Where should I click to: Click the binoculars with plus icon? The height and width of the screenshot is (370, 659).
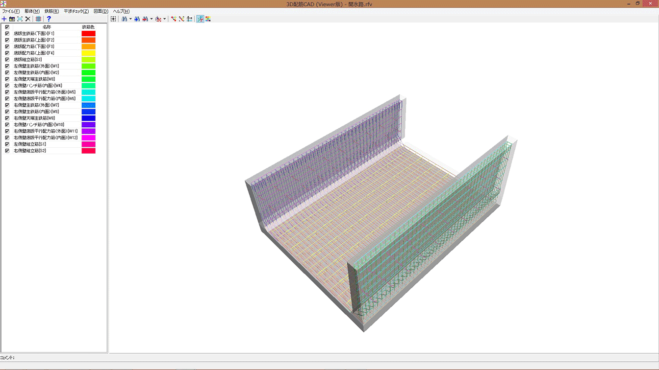(x=137, y=19)
